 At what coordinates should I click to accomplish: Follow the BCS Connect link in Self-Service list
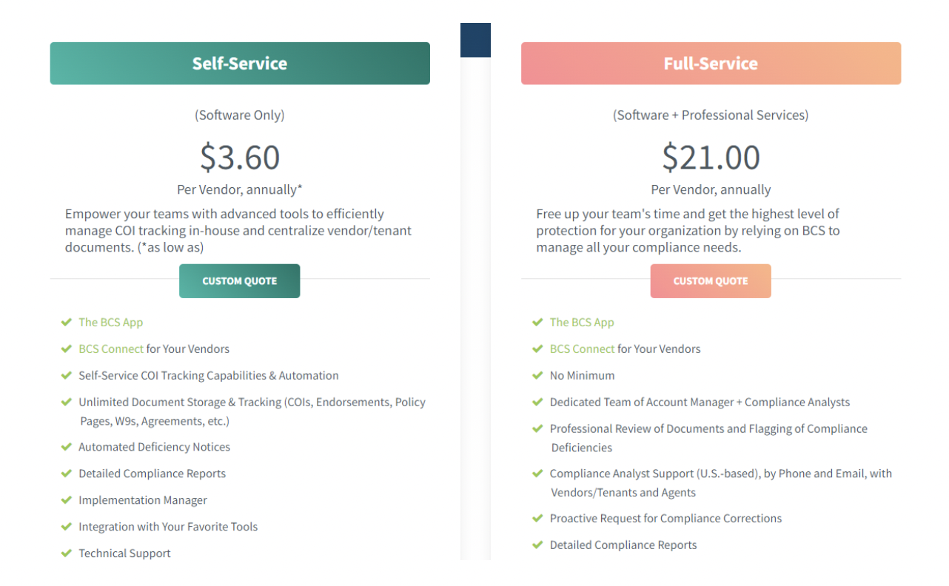[x=111, y=349]
